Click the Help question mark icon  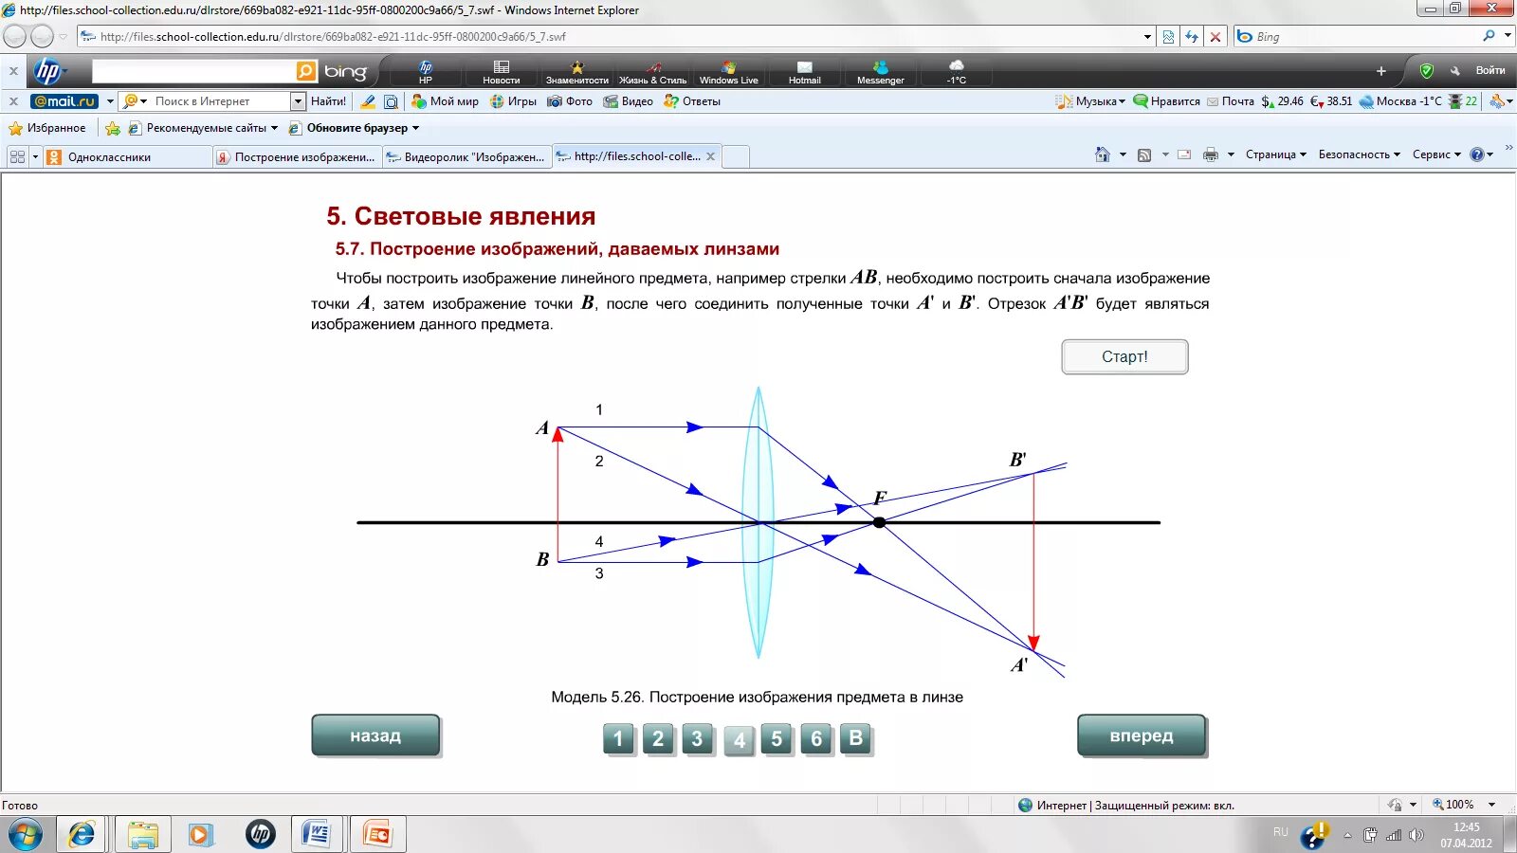click(x=1476, y=154)
